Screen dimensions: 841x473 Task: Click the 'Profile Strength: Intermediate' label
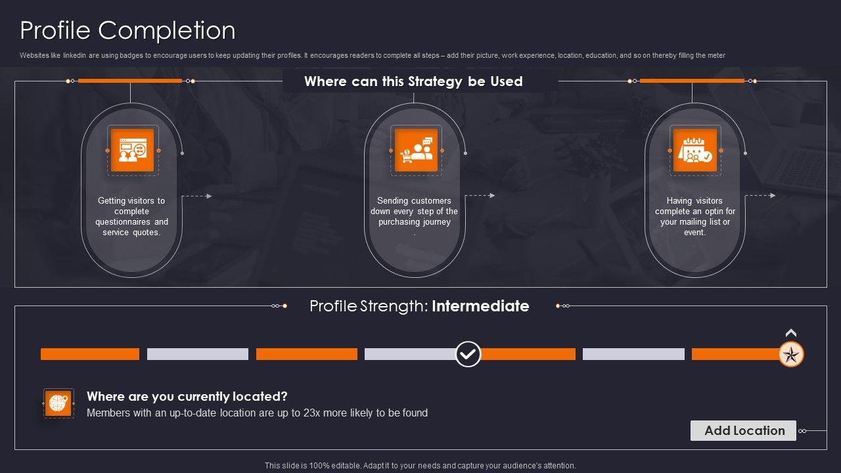coord(419,306)
